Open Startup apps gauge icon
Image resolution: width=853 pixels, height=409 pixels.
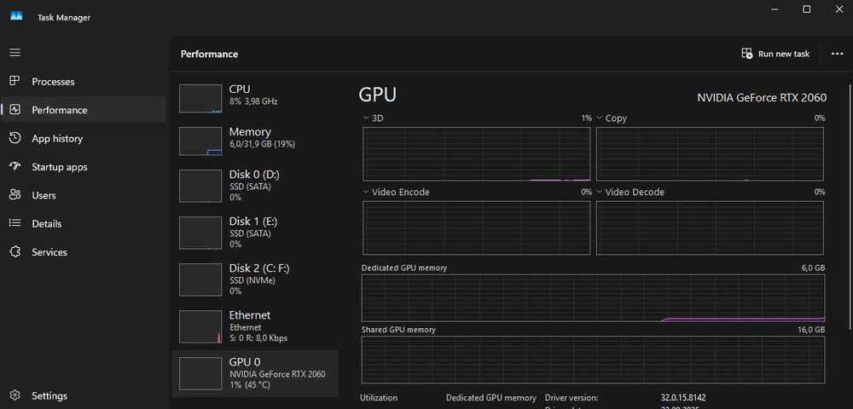click(15, 167)
